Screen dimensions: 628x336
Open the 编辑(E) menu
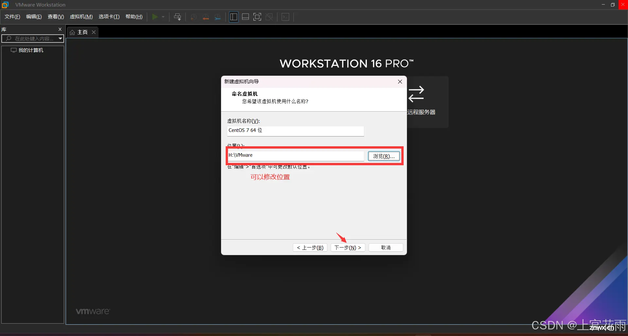(34, 17)
